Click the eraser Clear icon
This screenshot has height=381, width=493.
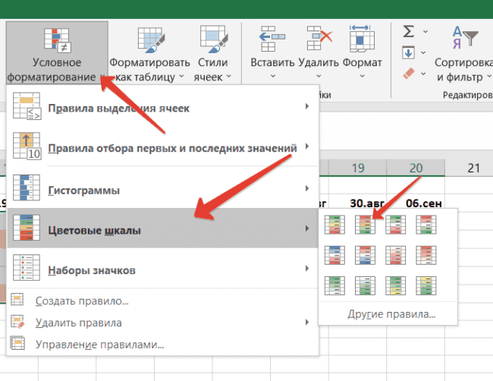(409, 74)
